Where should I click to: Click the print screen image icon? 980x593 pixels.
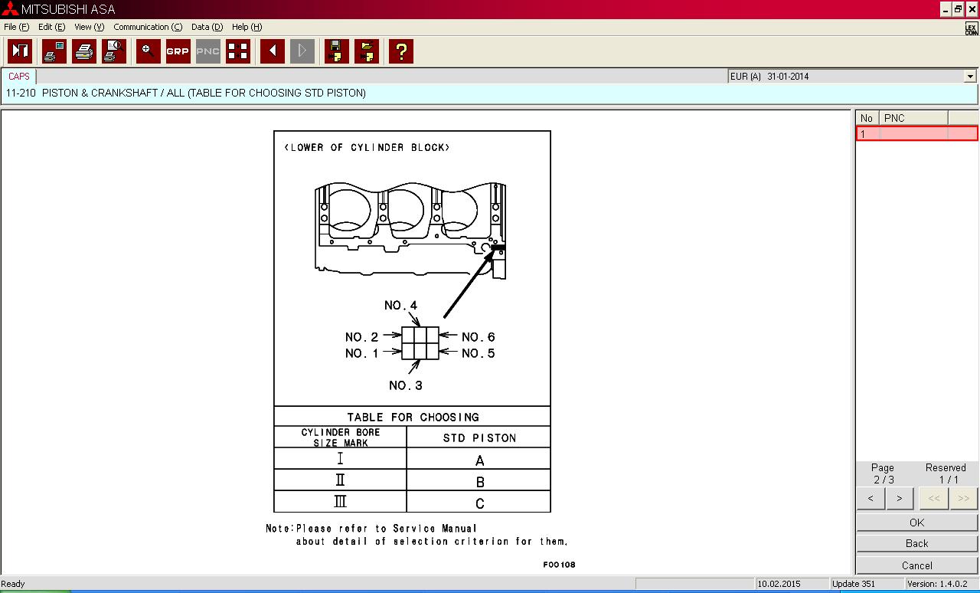[x=54, y=51]
